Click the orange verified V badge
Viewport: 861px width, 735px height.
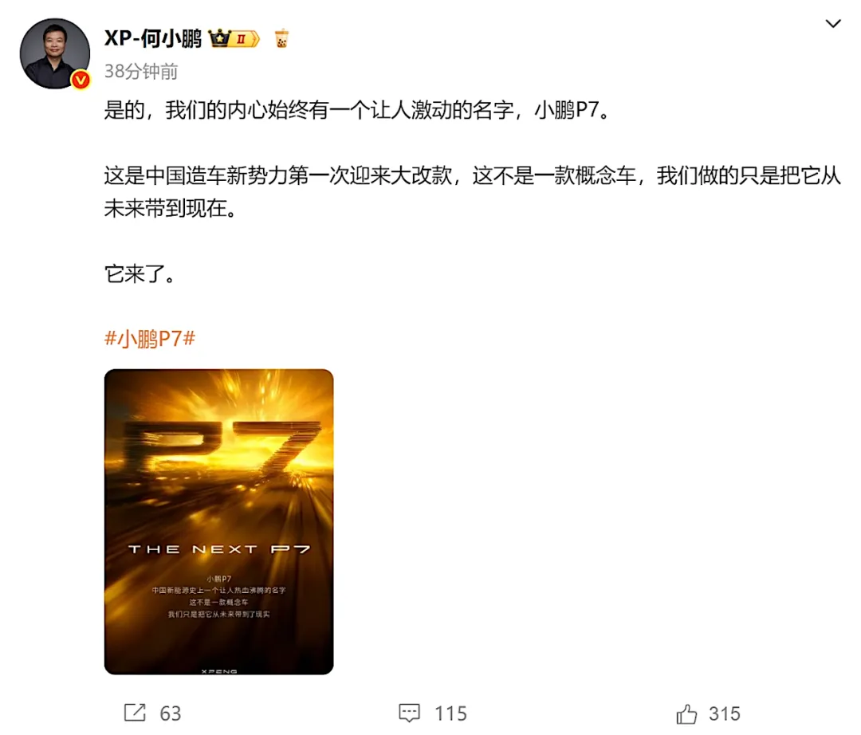(81, 81)
